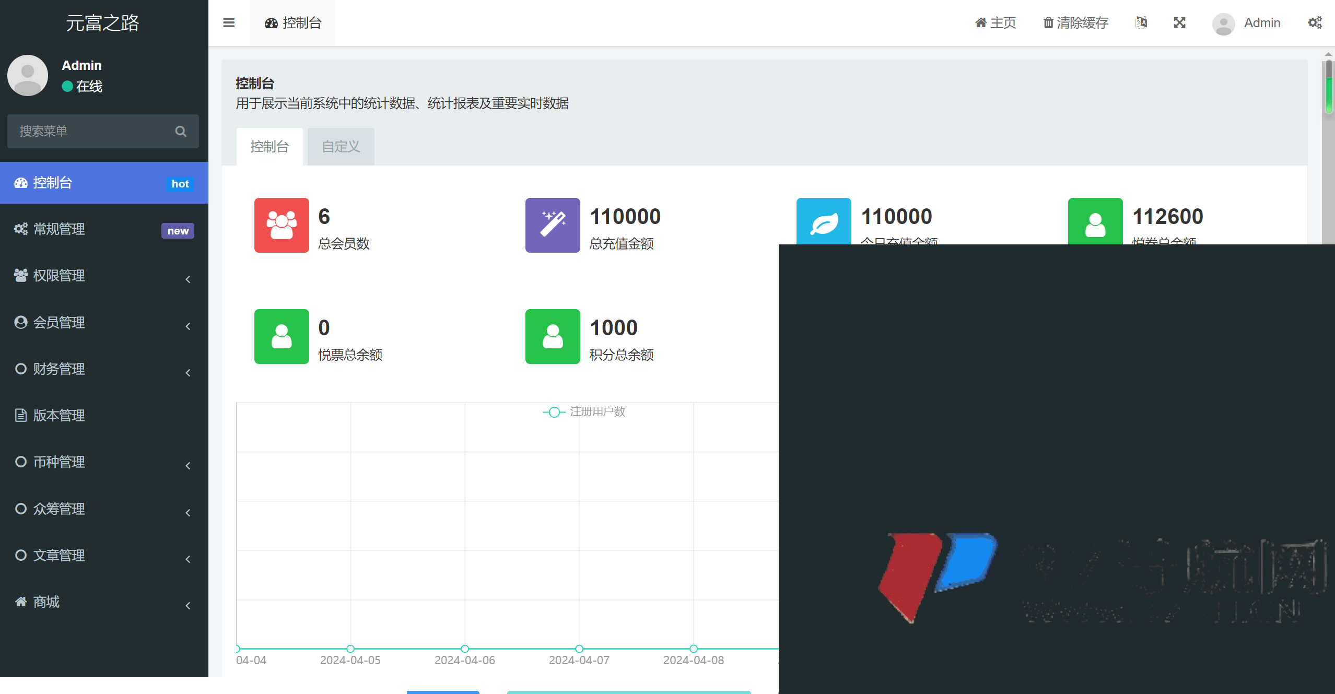Open 版本管理 in the sidebar

(x=59, y=416)
